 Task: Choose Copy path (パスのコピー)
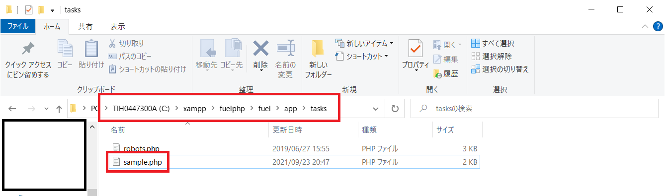tap(130, 56)
